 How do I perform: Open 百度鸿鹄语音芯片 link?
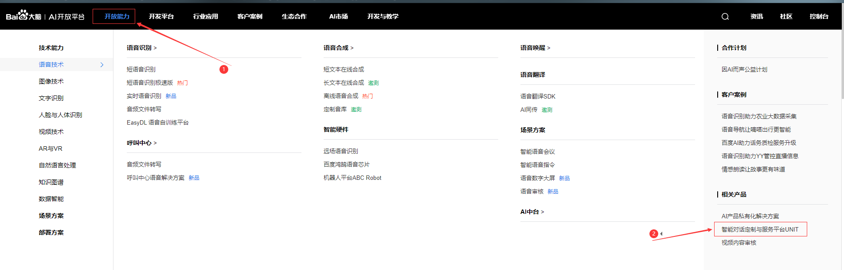[x=347, y=164]
